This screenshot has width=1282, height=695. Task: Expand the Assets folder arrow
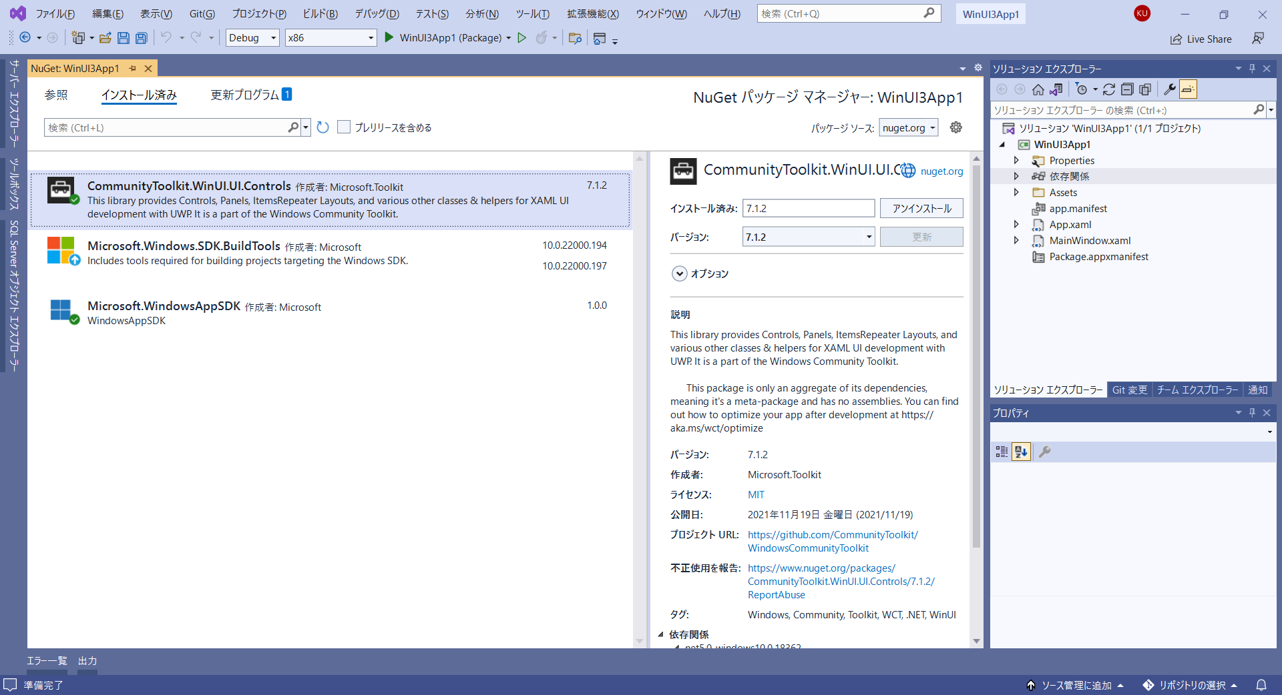pos(1016,192)
